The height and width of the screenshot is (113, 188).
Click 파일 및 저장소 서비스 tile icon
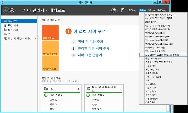[x=88, y=89]
